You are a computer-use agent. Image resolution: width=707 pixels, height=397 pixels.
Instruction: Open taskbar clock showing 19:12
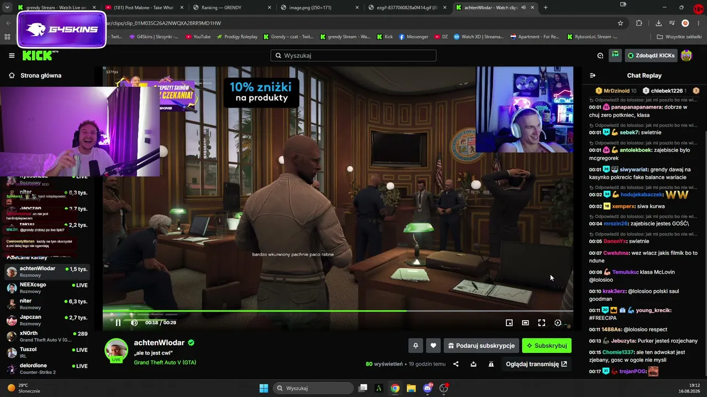pos(690,388)
